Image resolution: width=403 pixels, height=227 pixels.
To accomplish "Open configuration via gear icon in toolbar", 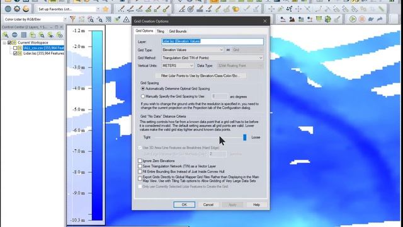I will tap(17, 9).
